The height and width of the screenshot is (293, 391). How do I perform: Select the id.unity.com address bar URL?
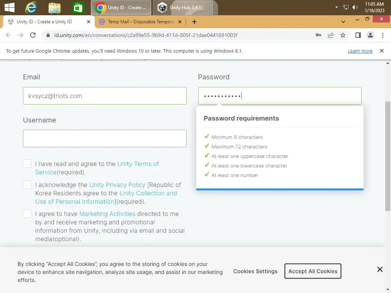(146, 35)
